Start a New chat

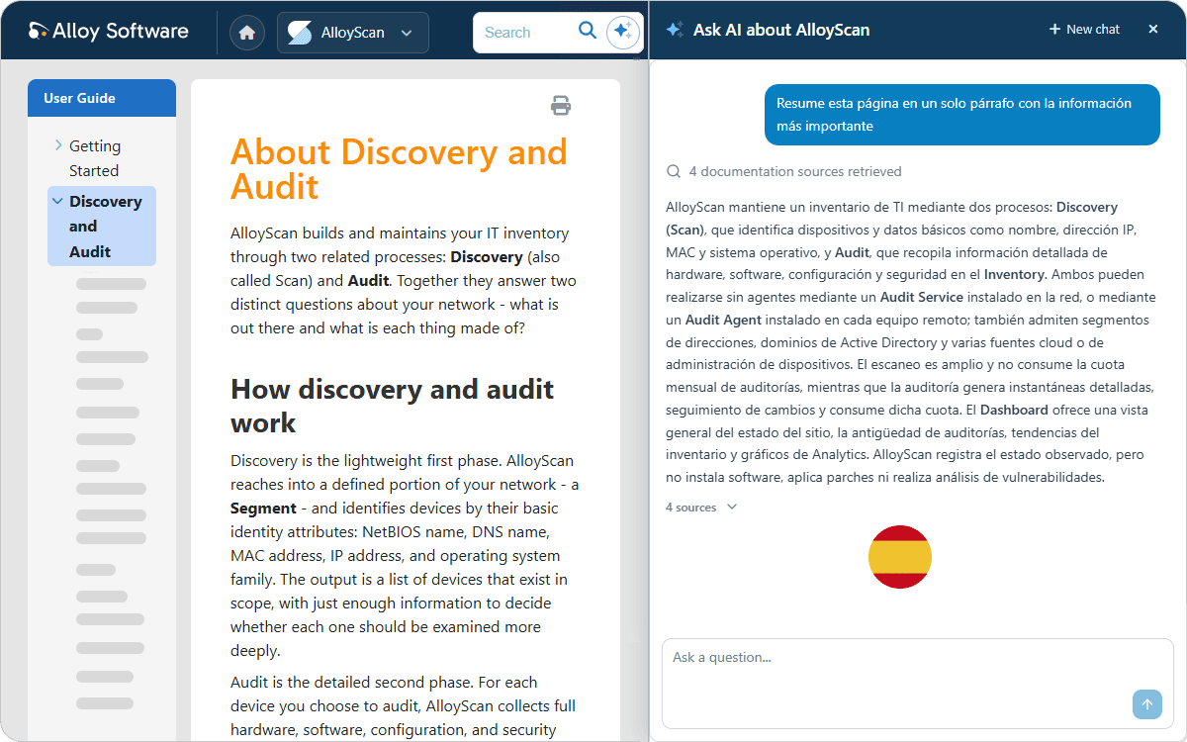click(x=1084, y=30)
